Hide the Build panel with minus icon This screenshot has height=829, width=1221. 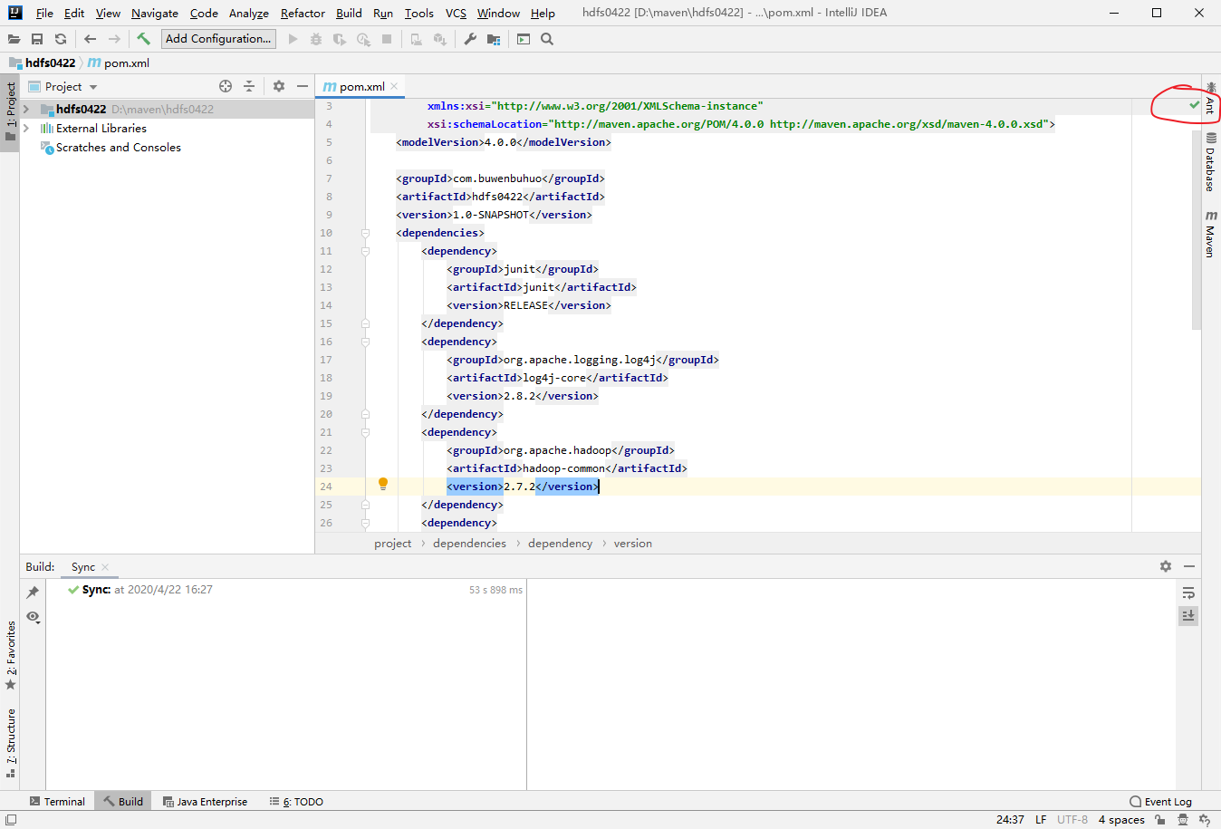[x=1189, y=566]
